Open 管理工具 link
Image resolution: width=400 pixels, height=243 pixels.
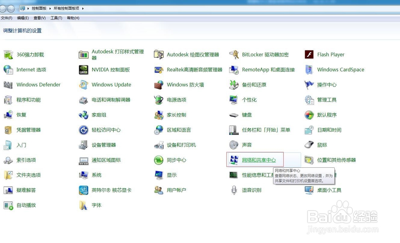point(327,100)
